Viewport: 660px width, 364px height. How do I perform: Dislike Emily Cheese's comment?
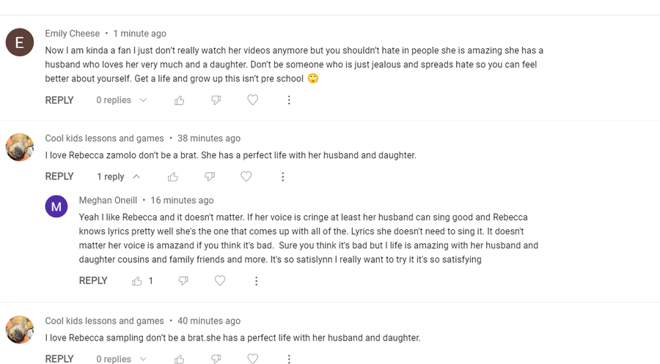[216, 100]
